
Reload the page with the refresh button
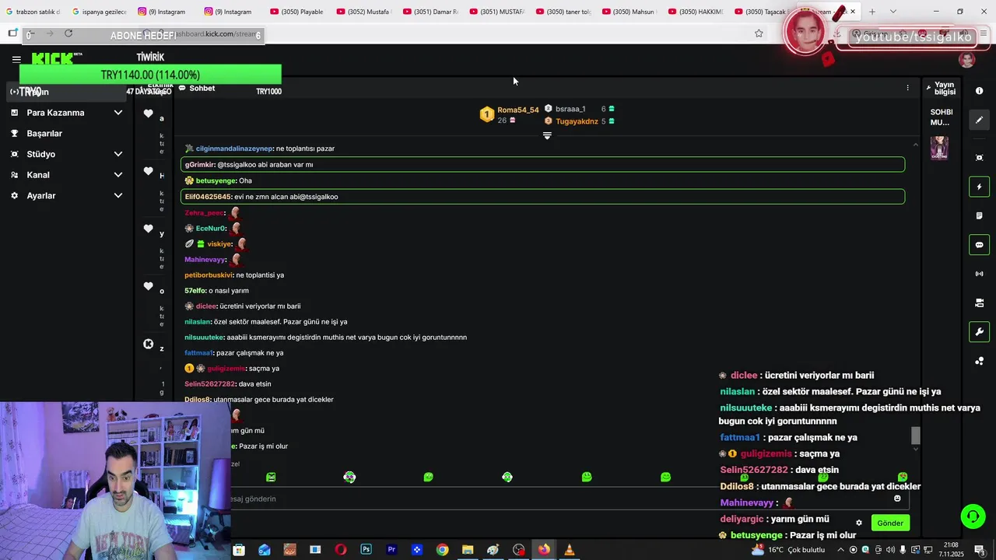click(68, 33)
